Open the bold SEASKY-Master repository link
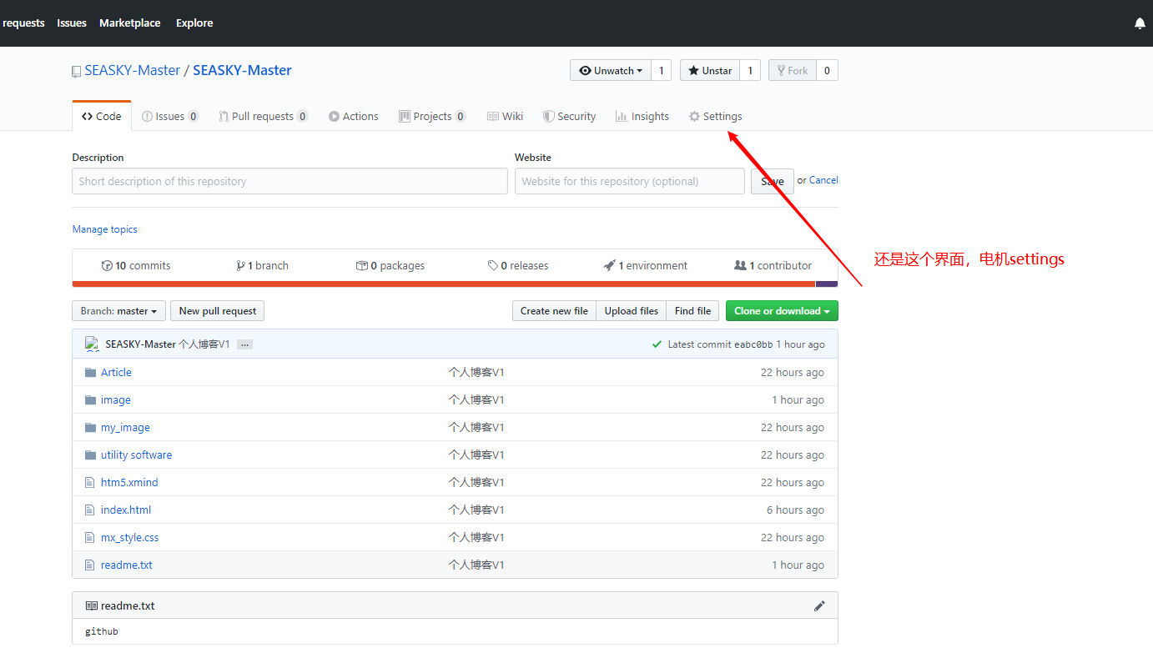Viewport: 1153px width, 658px height. [242, 71]
